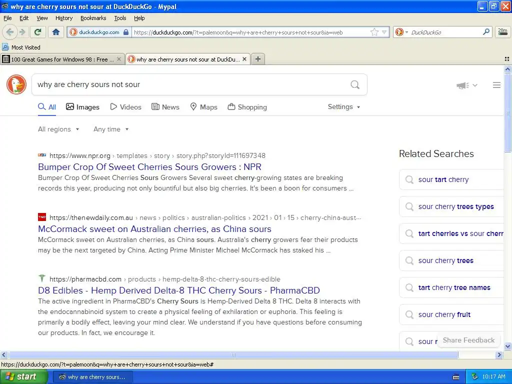Image resolution: width=512 pixels, height=384 pixels.
Task: Go to the Home page icon
Action: pyautogui.click(x=56, y=32)
